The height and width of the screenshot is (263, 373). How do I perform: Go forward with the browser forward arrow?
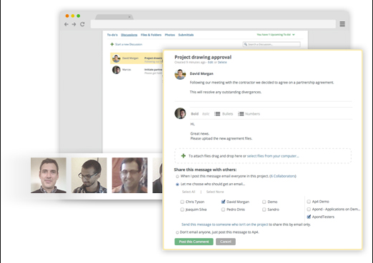click(x=74, y=24)
